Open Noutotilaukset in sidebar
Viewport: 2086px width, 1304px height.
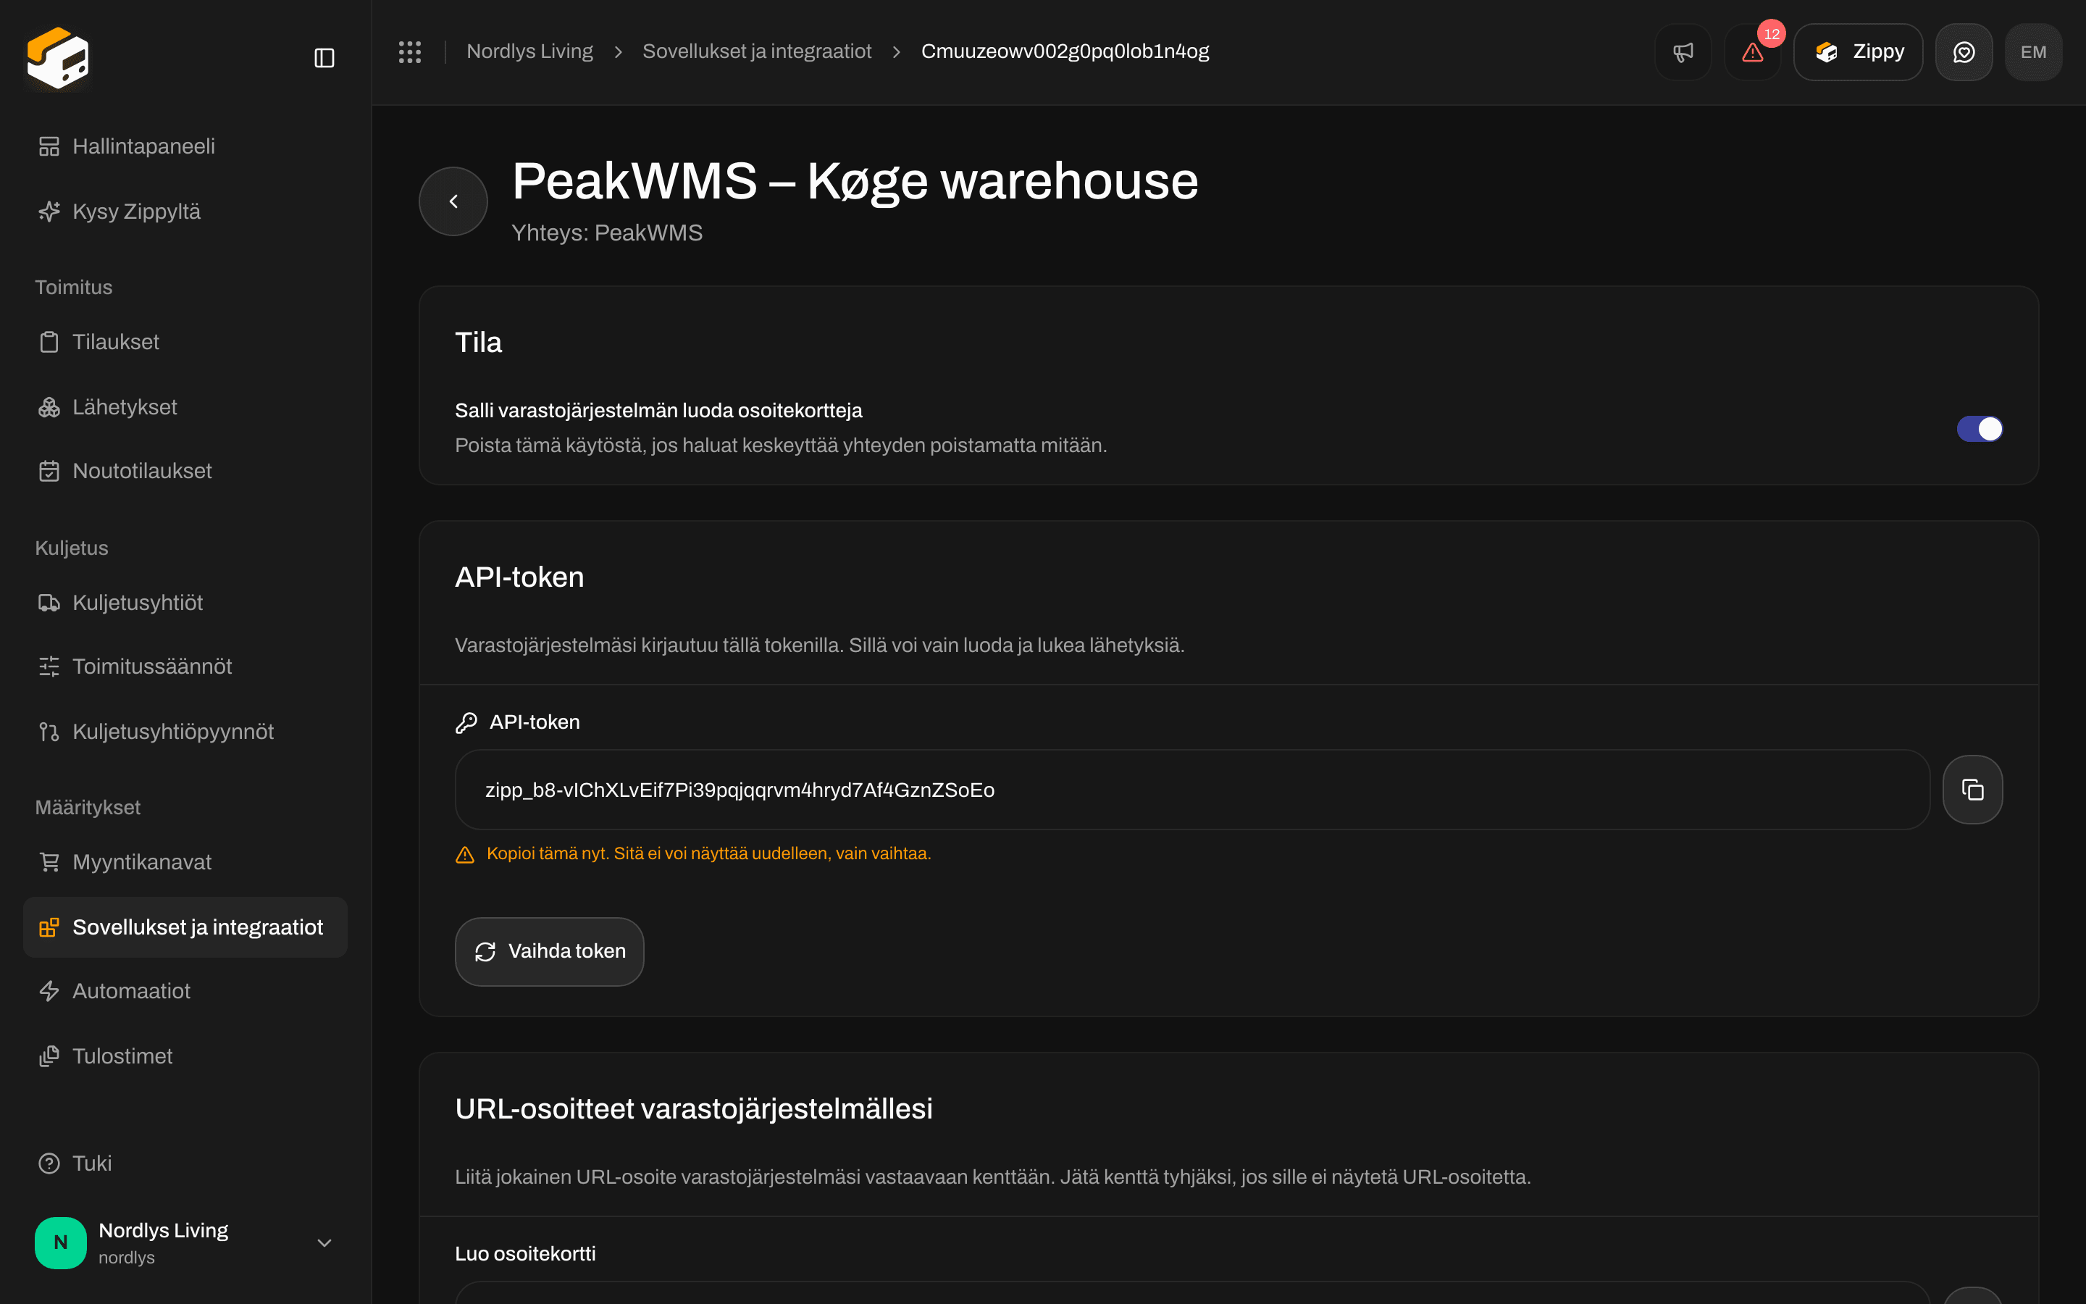[185, 471]
